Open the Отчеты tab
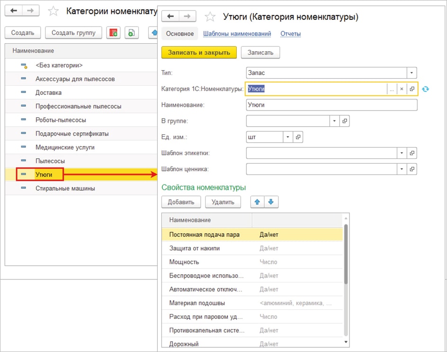Image resolution: width=447 pixels, height=352 pixels. [290, 34]
